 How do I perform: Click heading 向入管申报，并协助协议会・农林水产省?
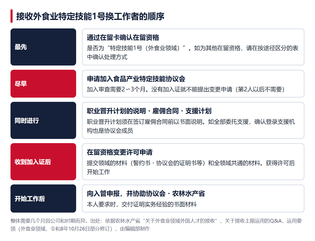(146, 194)
